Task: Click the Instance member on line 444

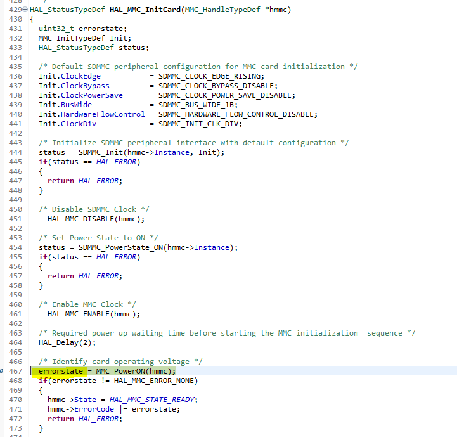Action: pyautogui.click(x=172, y=152)
